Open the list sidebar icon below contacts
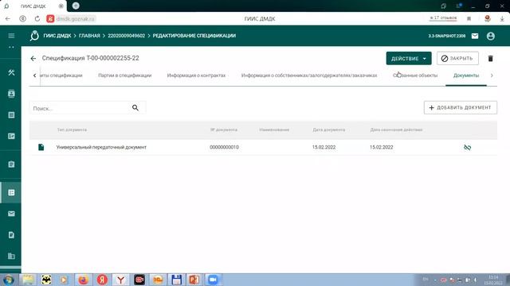The image size is (510, 286). tap(11, 115)
